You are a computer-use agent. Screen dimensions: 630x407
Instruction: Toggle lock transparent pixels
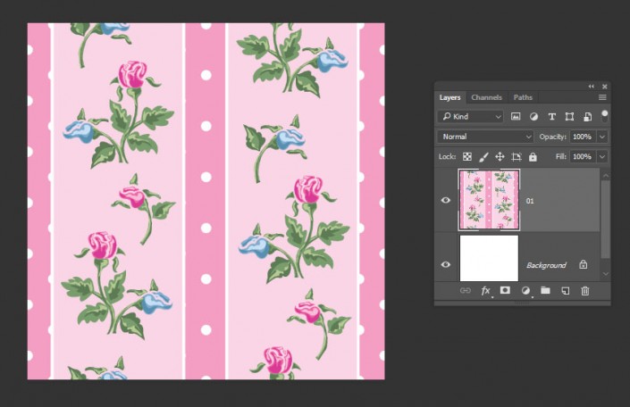[467, 157]
